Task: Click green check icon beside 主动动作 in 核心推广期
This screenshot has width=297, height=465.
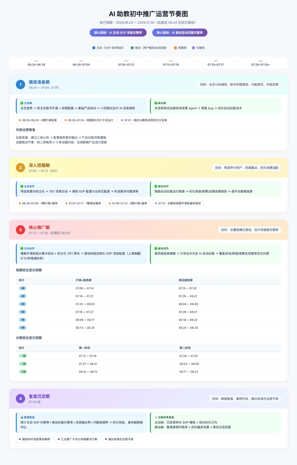Action: [x=21, y=248]
